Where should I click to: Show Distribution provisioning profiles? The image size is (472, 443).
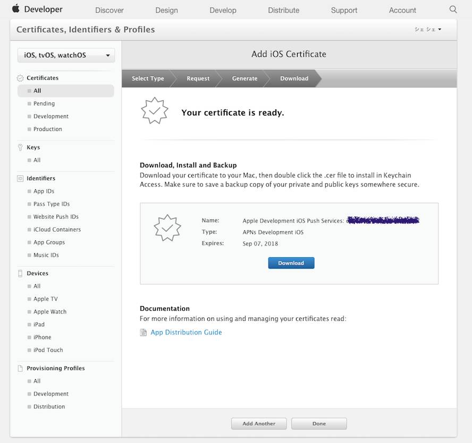click(49, 406)
